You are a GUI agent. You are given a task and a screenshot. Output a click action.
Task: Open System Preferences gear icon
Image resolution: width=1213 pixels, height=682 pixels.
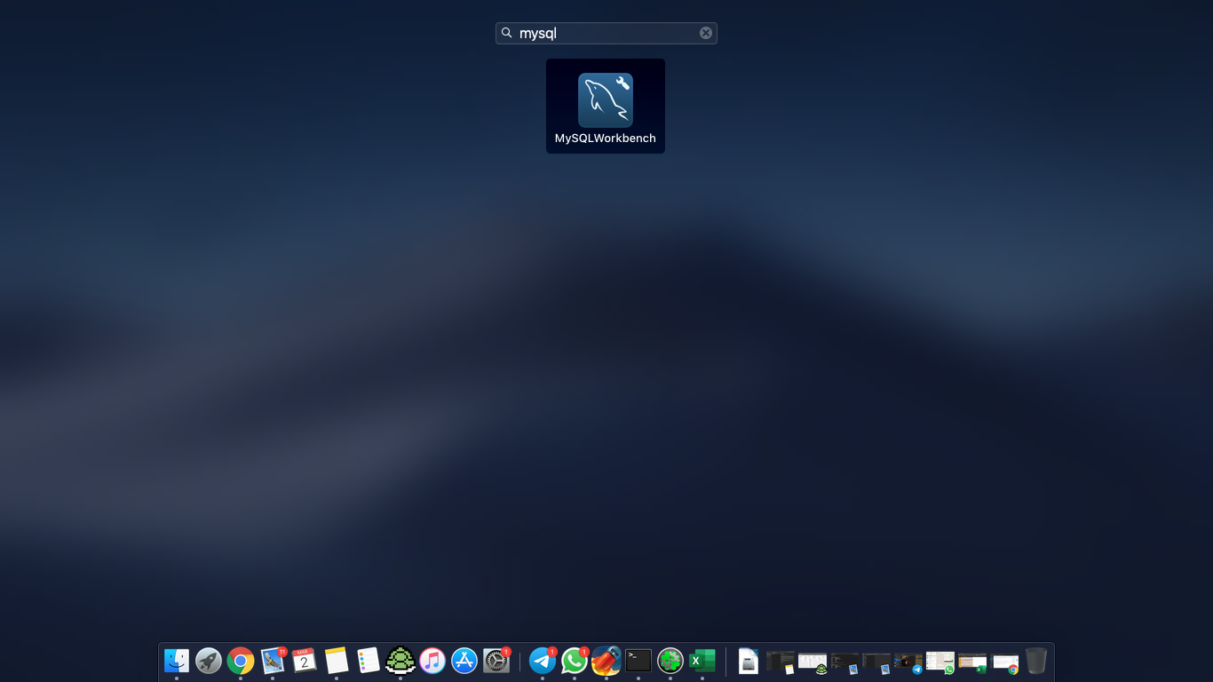pyautogui.click(x=496, y=661)
